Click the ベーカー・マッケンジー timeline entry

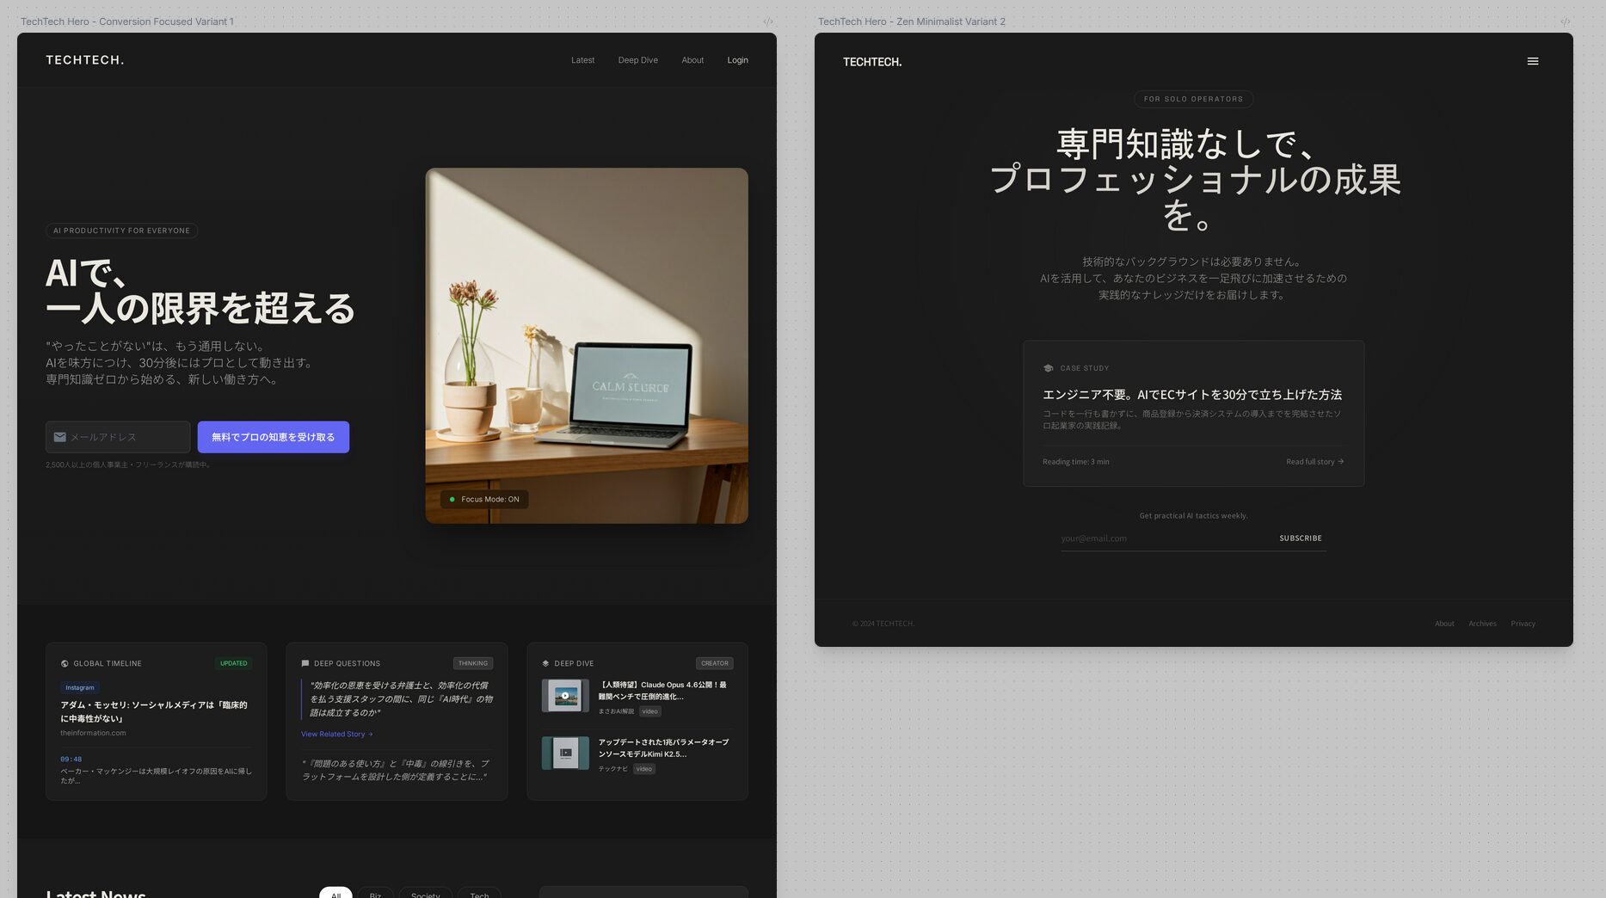coord(156,776)
